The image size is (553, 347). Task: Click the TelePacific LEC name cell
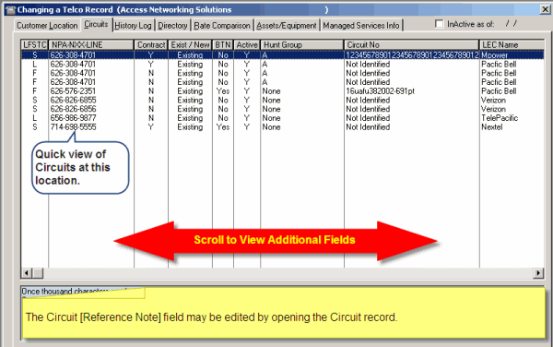point(500,118)
